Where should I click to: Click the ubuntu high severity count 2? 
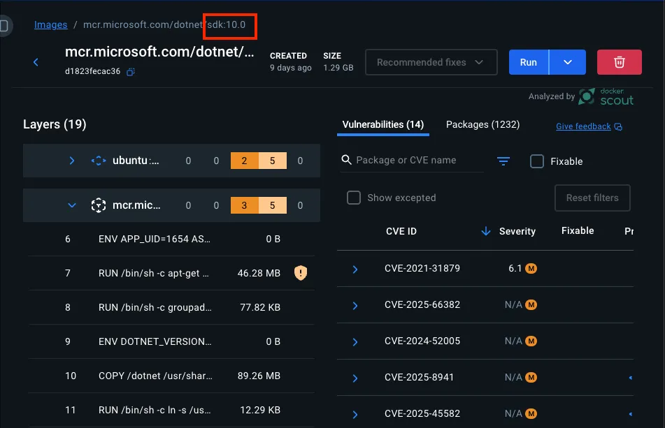point(244,161)
